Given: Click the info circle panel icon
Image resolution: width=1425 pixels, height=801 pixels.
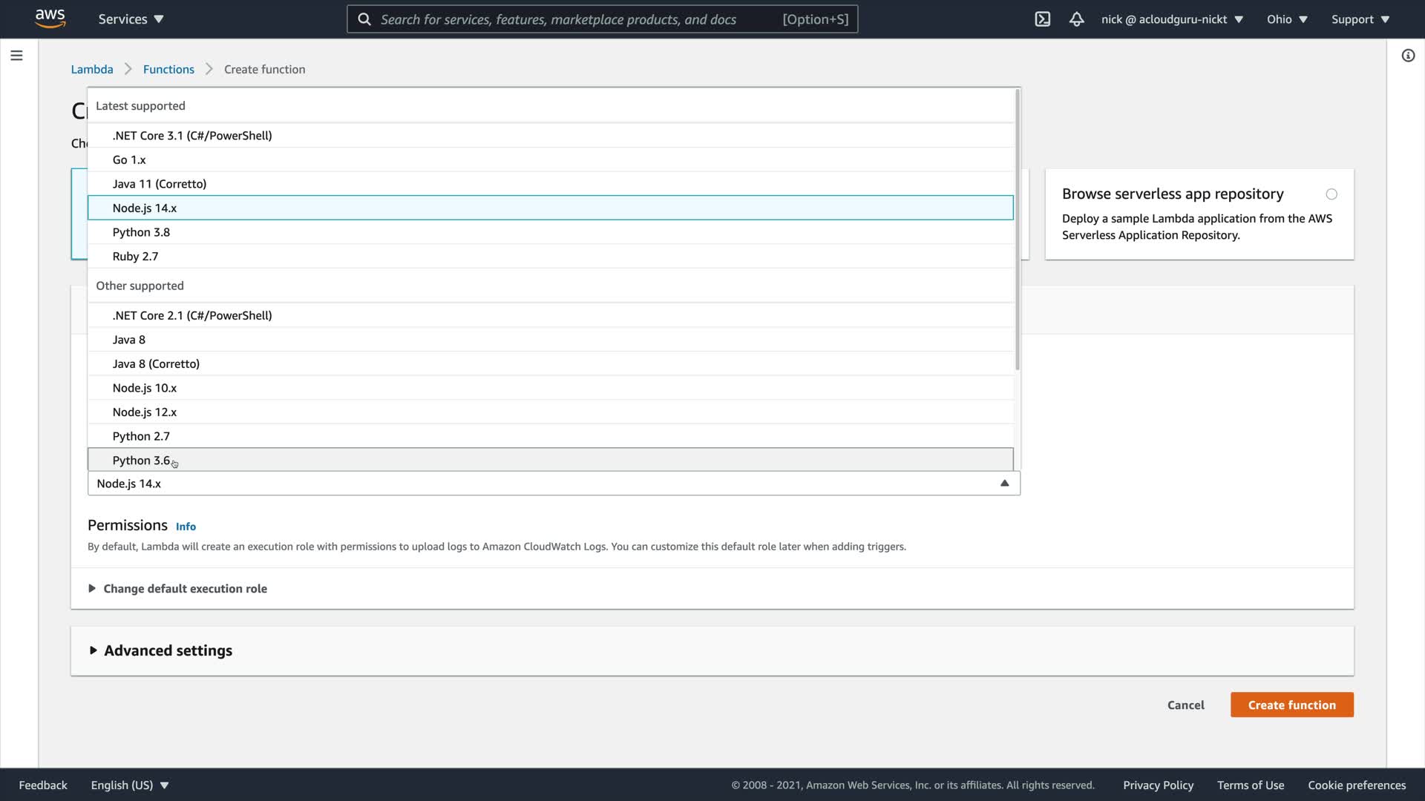Looking at the screenshot, I should click(1408, 56).
